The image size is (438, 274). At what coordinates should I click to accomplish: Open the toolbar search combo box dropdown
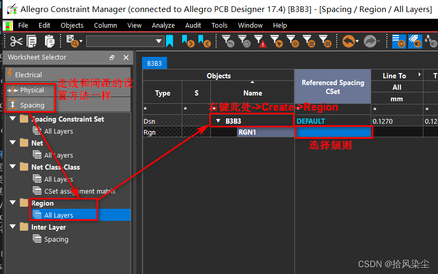point(159,41)
